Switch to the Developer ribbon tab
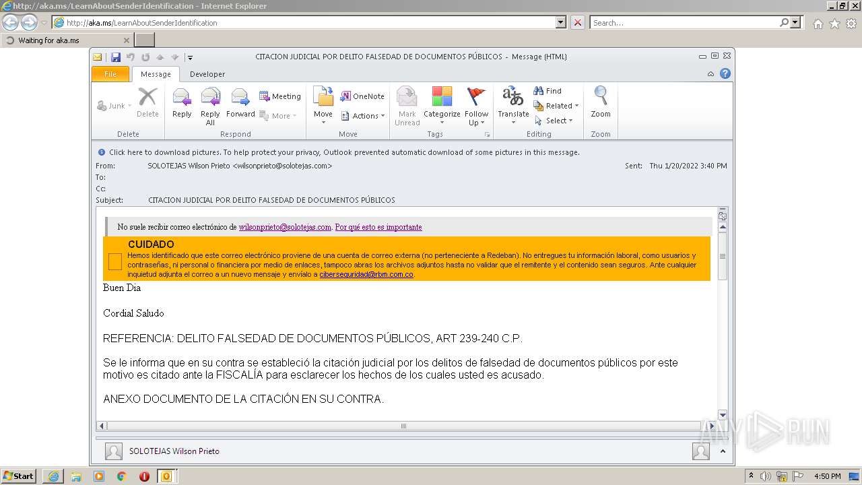 [x=207, y=74]
